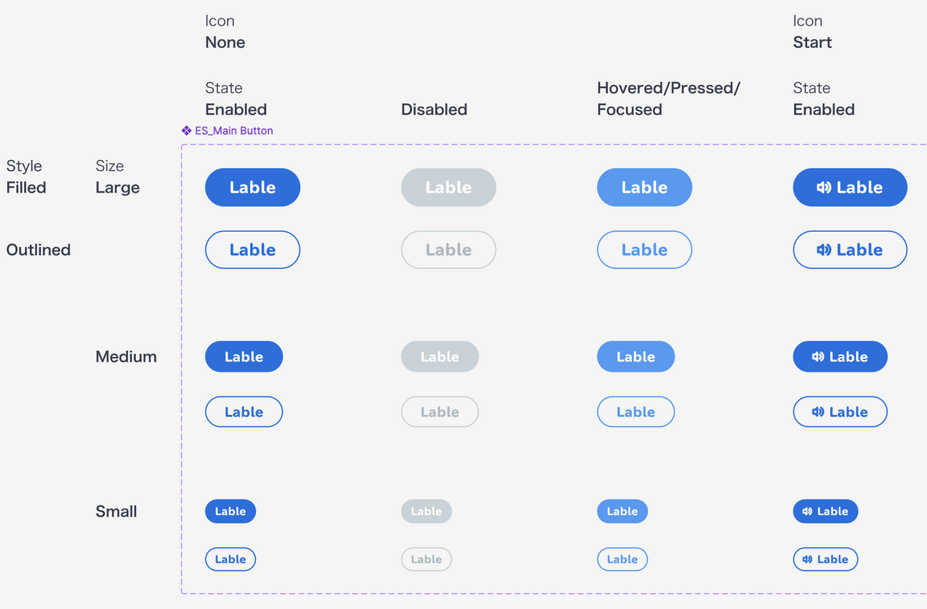Click the small outlined Enabled Lable button

pos(230,559)
